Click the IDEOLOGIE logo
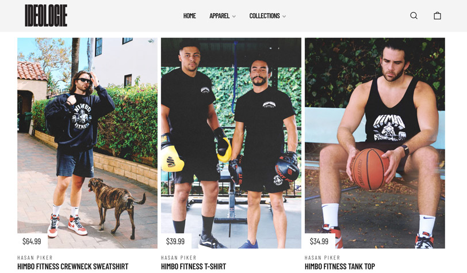Screen dimensions: 467x273 coord(46,16)
